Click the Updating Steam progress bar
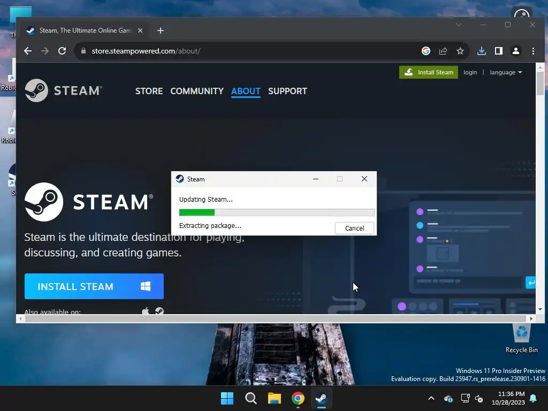 pyautogui.click(x=277, y=212)
